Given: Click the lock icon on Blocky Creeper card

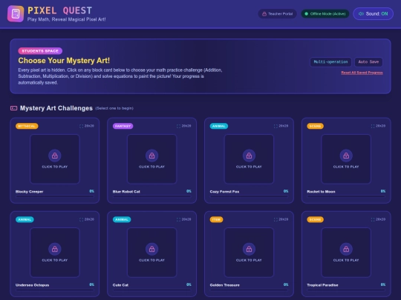Looking at the screenshot, I should [x=55, y=156].
